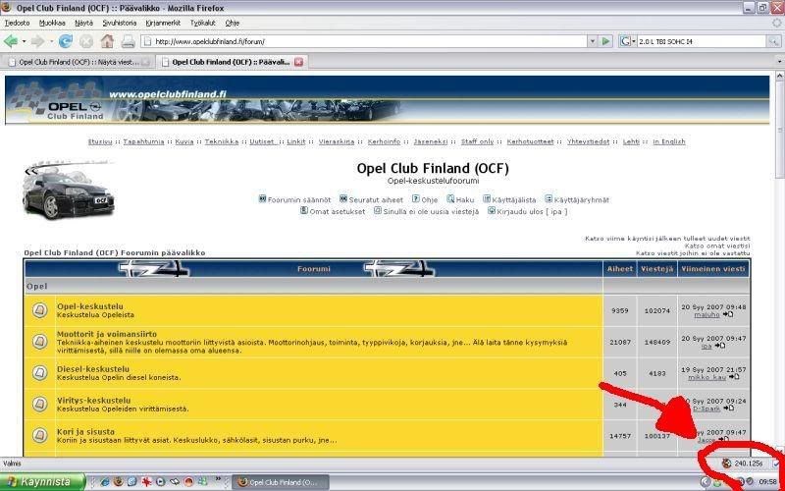785x491 pixels.
Task: Click the URL address field
Action: pos(363,41)
